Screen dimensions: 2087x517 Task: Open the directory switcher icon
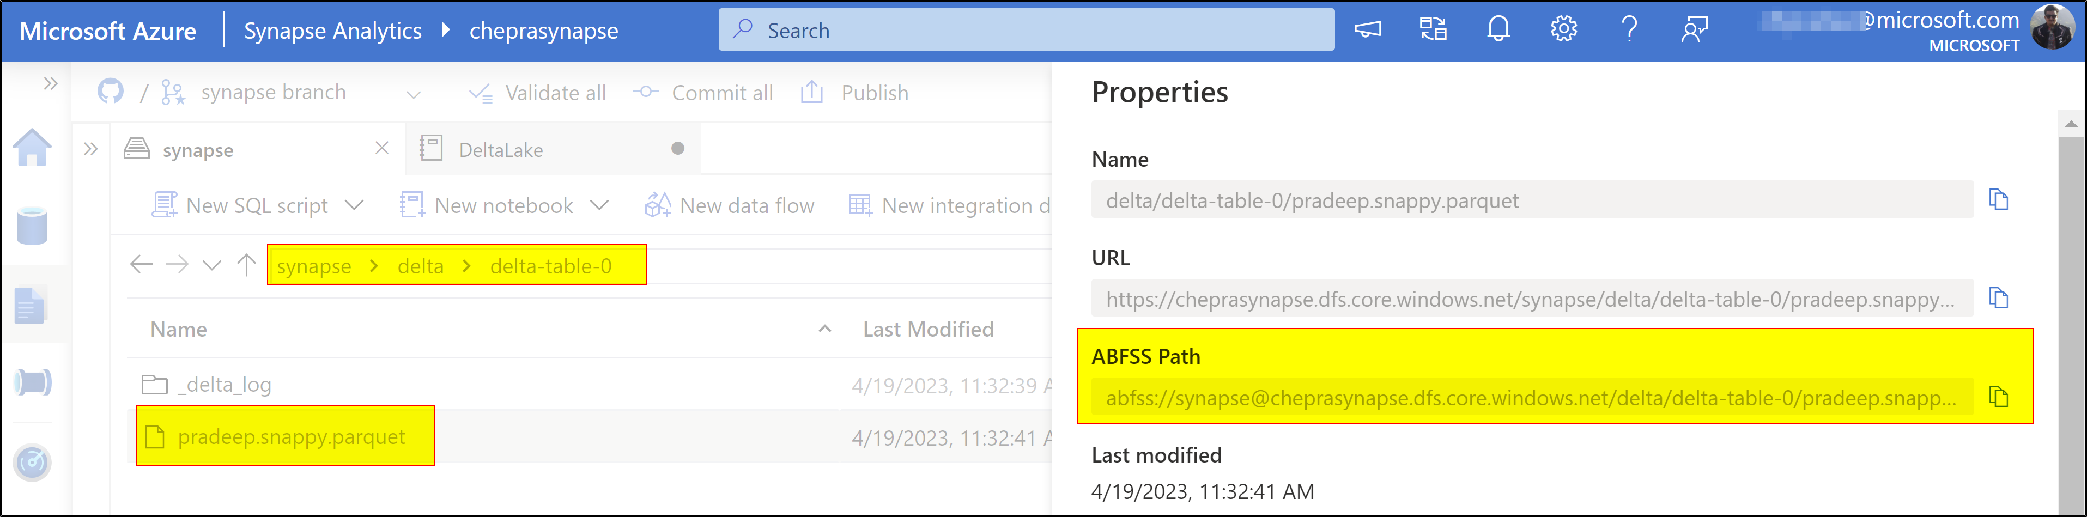tap(1433, 29)
